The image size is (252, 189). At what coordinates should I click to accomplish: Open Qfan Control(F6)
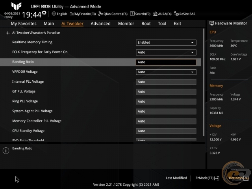[113, 14]
